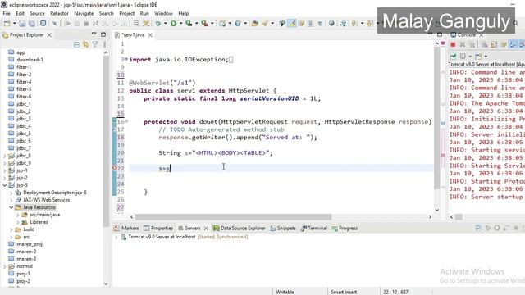Expand the Tomcat v9.0 Server entry
The width and height of the screenshot is (525, 295).
(116, 237)
